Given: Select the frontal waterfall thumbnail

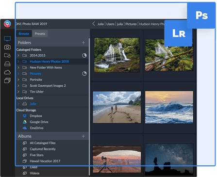Looking at the screenshot, I should pos(117,55).
